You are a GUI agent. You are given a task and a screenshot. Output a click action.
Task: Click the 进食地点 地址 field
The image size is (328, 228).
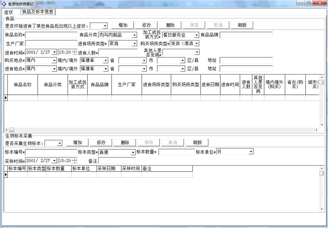[x=246, y=69]
